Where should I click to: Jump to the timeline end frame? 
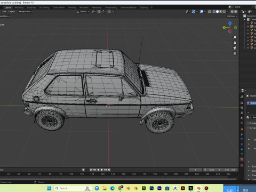tap(109, 170)
